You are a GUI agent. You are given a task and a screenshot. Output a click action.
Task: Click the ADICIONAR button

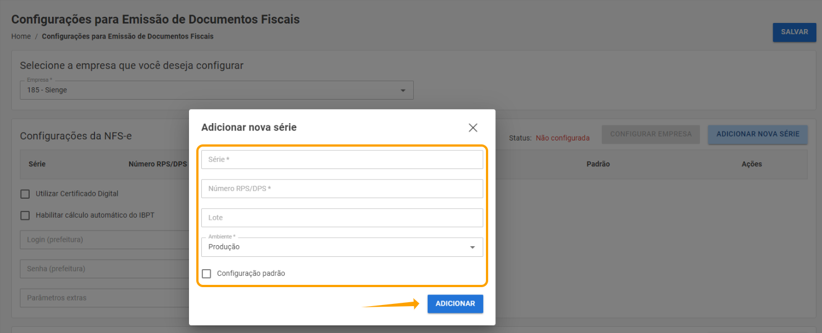(x=455, y=303)
